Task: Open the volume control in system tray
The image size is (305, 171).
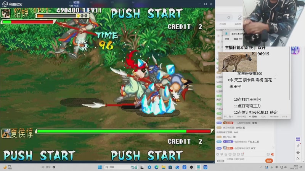Action: [285, 167]
